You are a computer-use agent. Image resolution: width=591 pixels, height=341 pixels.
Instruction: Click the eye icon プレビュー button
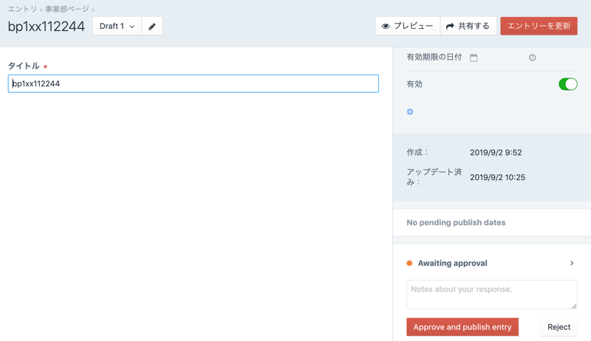coord(408,26)
